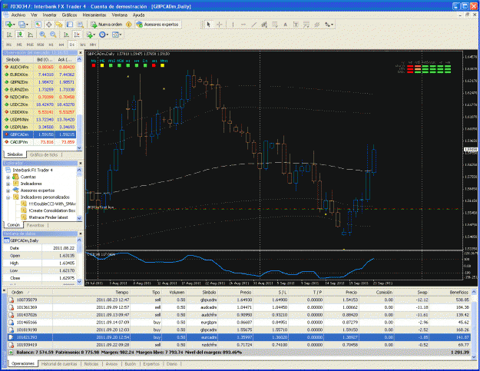480x371 pixels.
Task: Select the D1 timeframe button
Action: (72, 45)
